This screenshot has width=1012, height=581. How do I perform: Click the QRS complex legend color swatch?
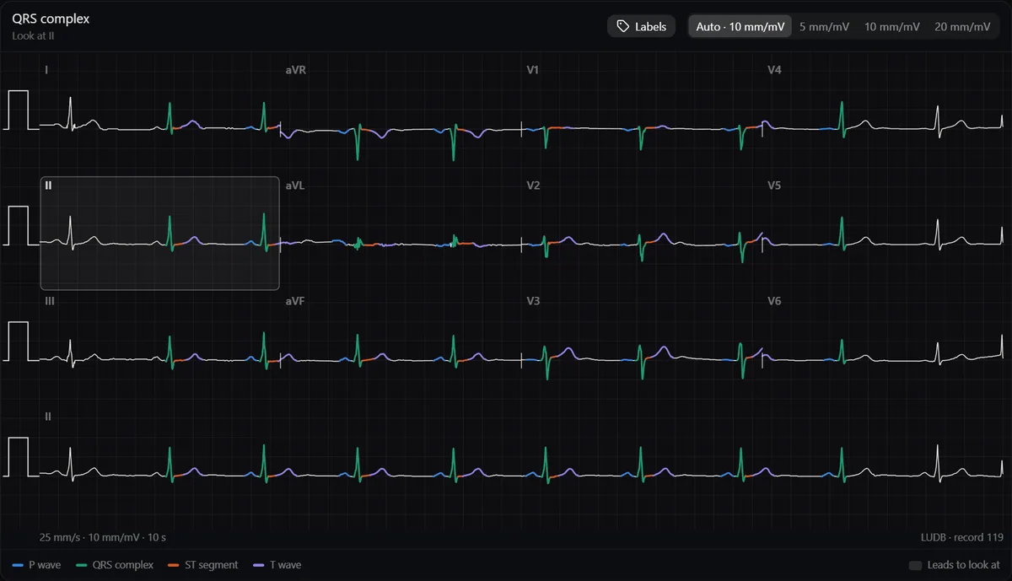pyautogui.click(x=81, y=565)
